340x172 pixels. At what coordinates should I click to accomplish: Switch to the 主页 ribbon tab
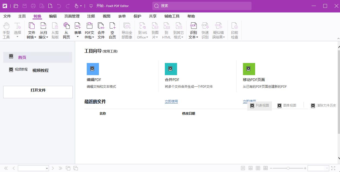point(22,16)
